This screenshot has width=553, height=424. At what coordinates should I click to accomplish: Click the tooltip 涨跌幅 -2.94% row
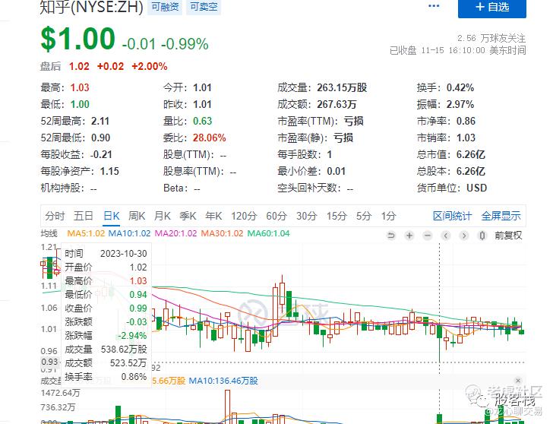pyautogui.click(x=106, y=335)
